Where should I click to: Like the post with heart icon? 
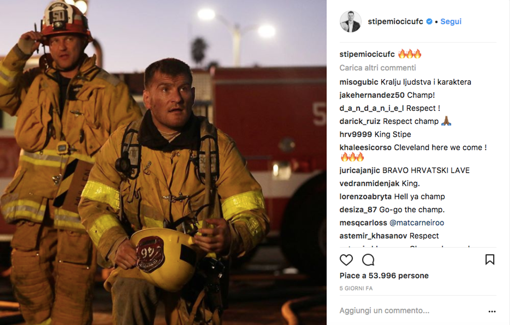(346, 260)
